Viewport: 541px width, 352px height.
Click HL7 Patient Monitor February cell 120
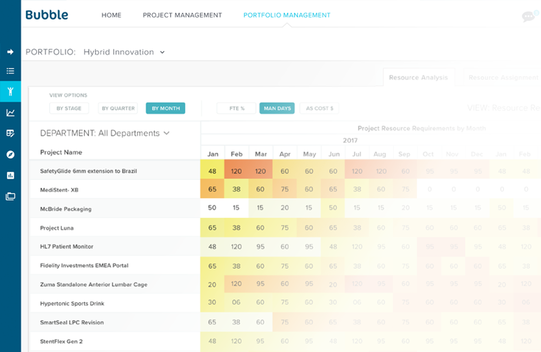tap(236, 246)
